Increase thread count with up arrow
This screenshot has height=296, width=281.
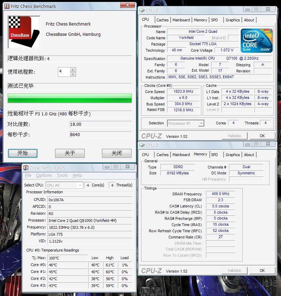(73, 70)
